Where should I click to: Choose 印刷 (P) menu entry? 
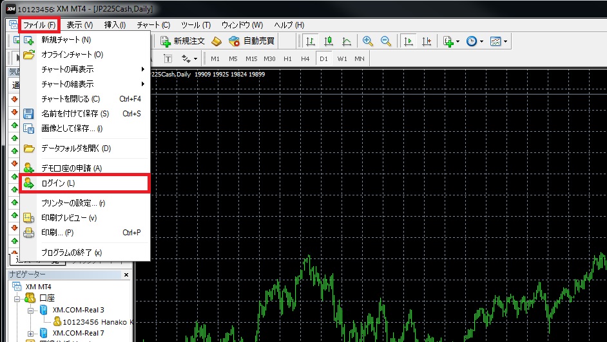(x=85, y=232)
